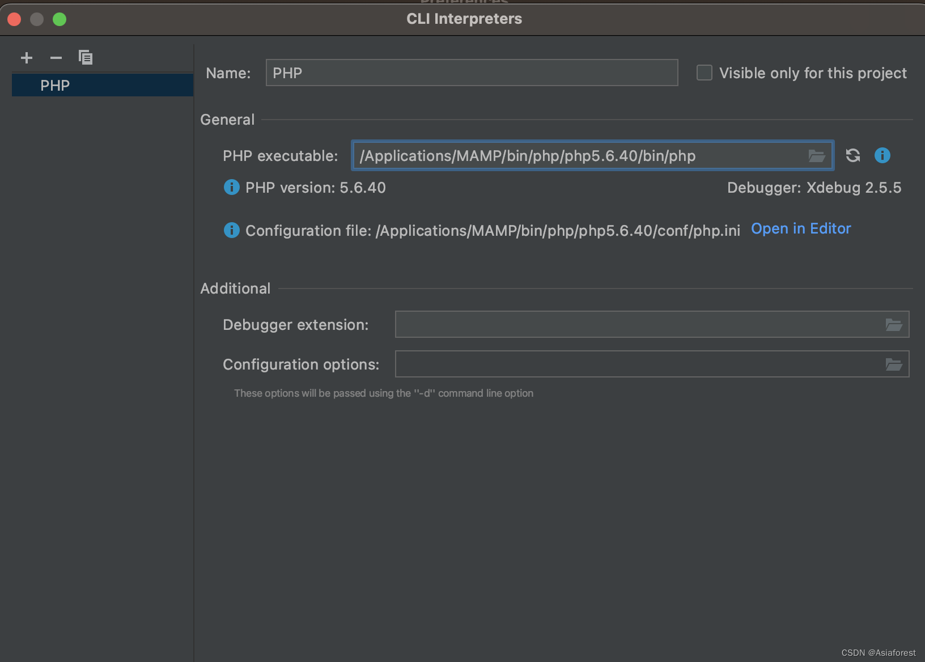Click the interpreter Name input field
Viewport: 925px width, 662px height.
point(472,73)
